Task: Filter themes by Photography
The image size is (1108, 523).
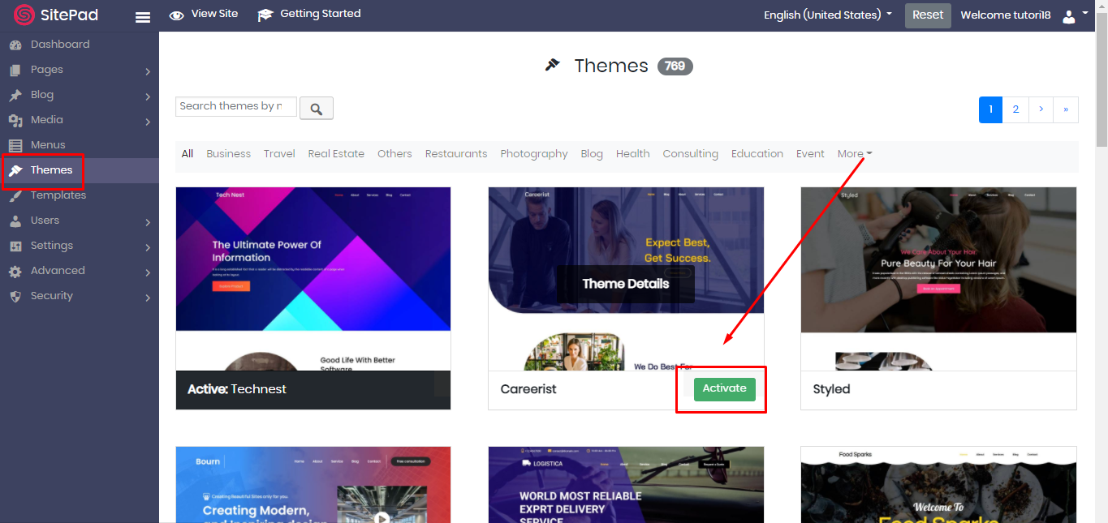Action: coord(534,153)
